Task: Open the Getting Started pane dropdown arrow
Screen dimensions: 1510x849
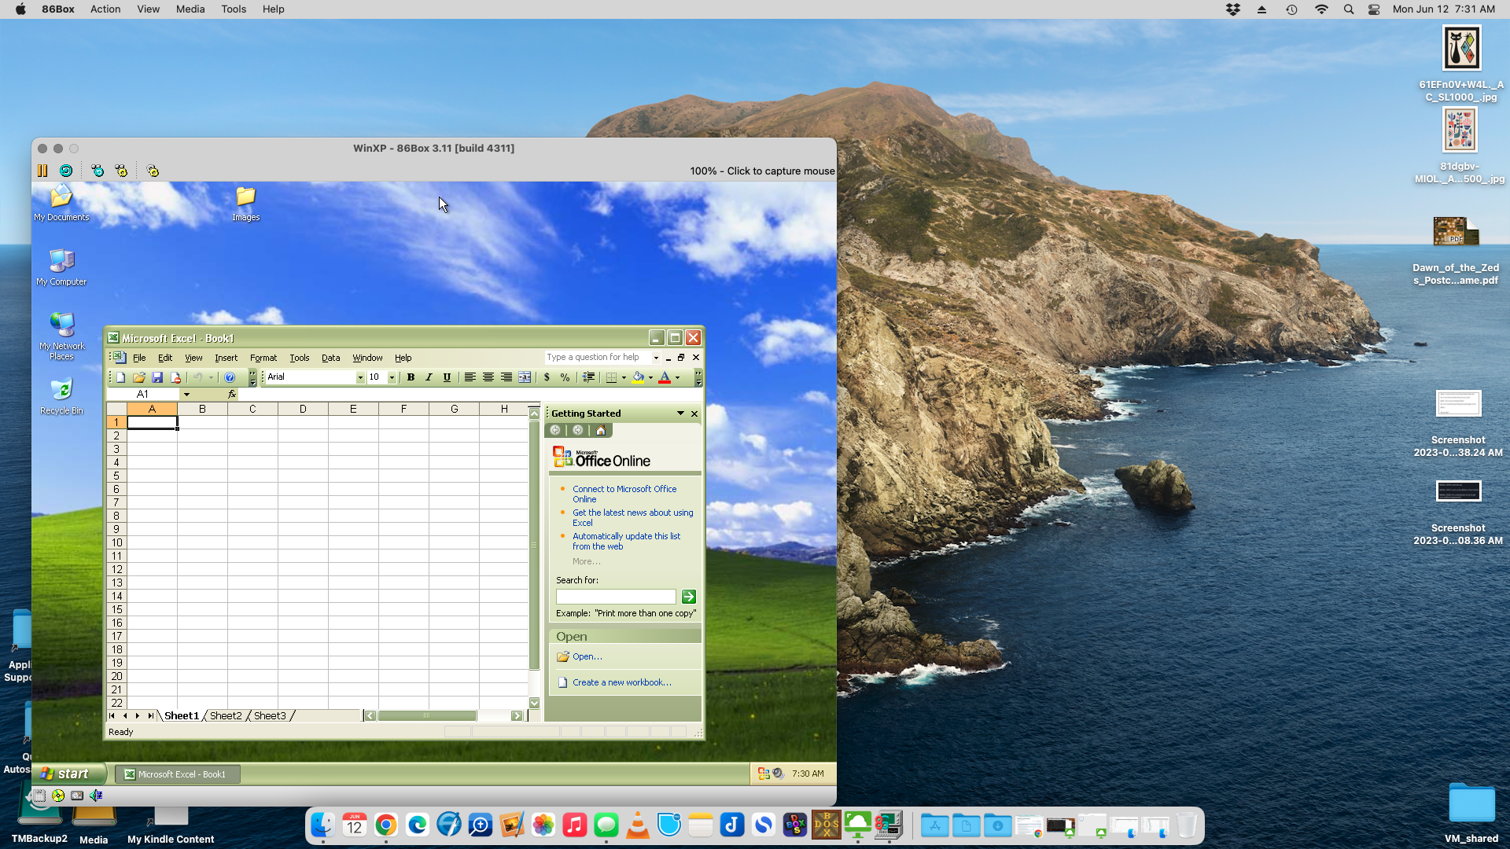Action: pos(680,413)
